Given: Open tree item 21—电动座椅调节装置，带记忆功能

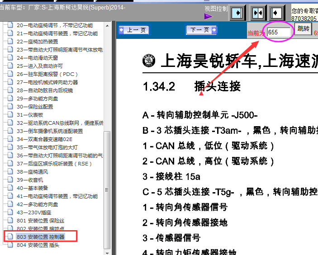Looking at the screenshot, I should (57, 33).
